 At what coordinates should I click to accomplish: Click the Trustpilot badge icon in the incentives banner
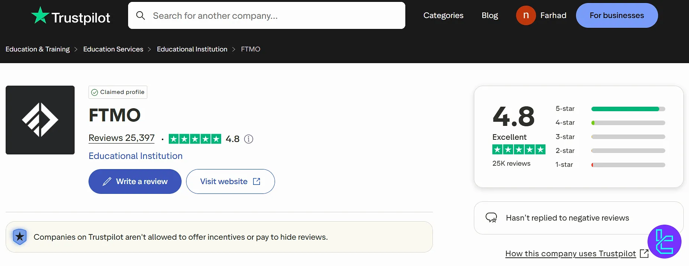pyautogui.click(x=20, y=237)
